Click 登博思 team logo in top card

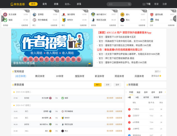click(34, 14)
